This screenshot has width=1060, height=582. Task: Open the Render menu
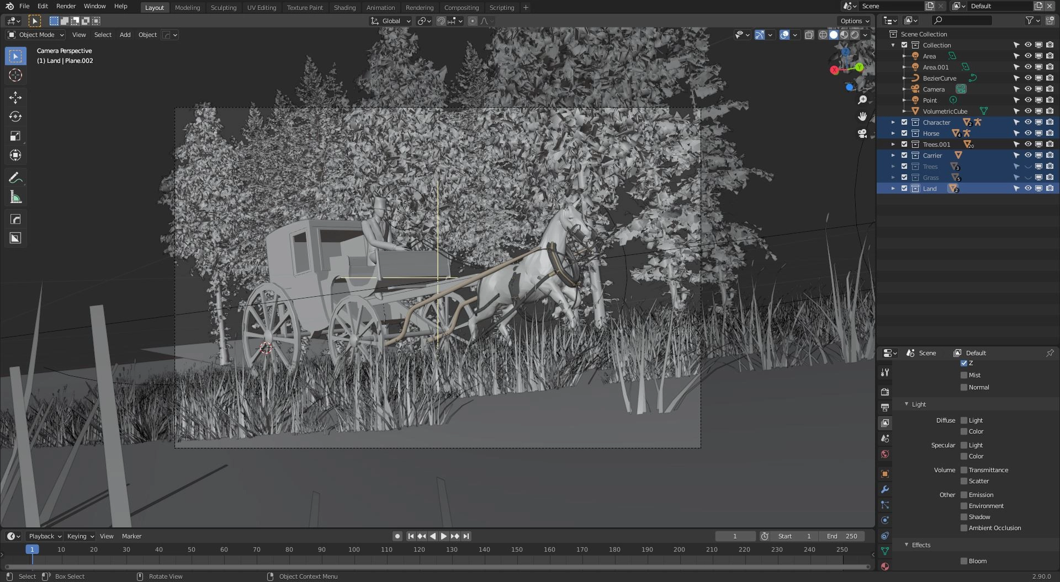(x=66, y=6)
